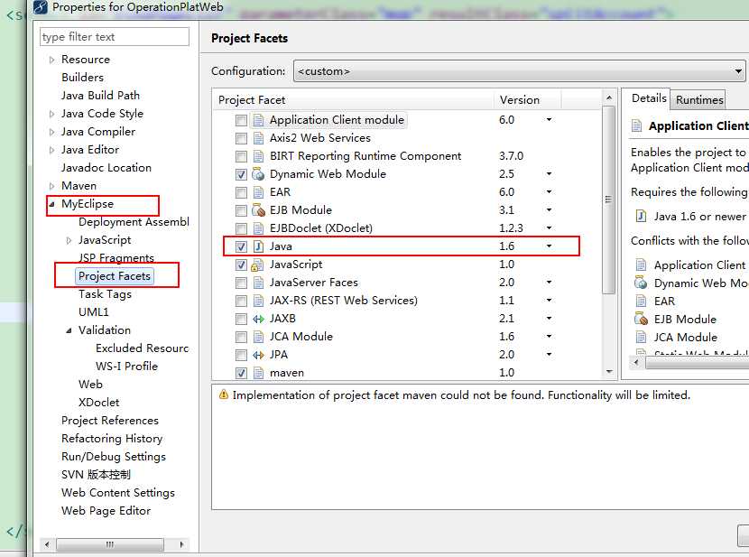Screen dimensions: 749x557
Task: Uncheck the Dynamic Web Module facet
Action: point(241,174)
